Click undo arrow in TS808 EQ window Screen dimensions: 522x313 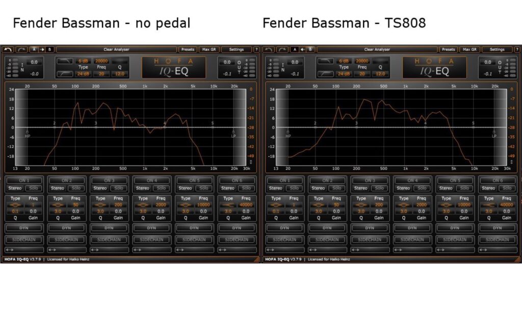269,49
